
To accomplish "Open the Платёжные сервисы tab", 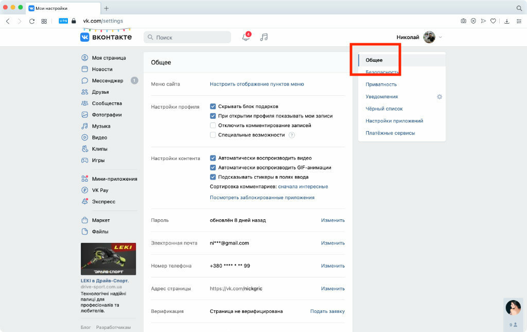I will coord(390,133).
